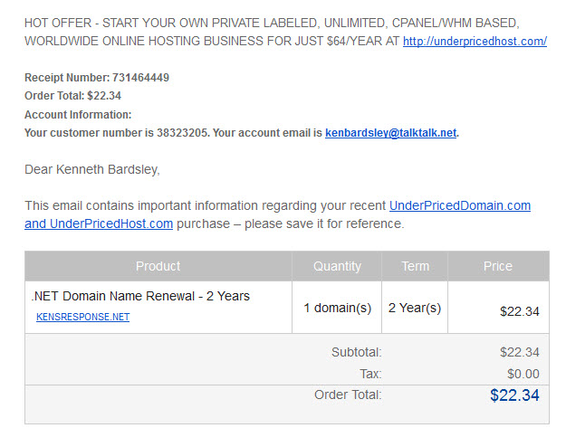
Task: Click the Product column header
Action: tap(158, 266)
